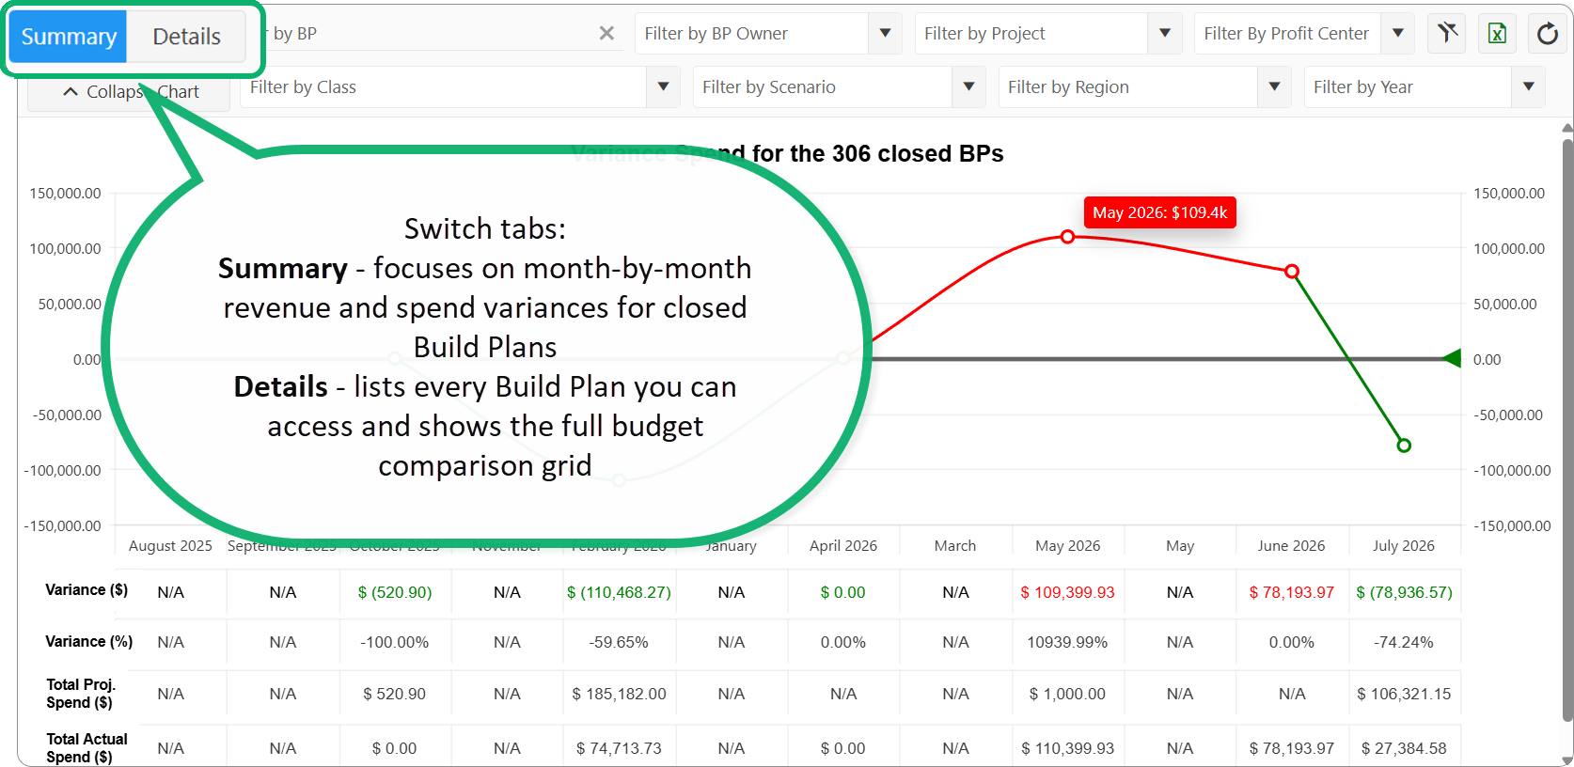Click the green triangle marker at the zero line
Screen dimensions: 1574x767
click(x=1452, y=358)
